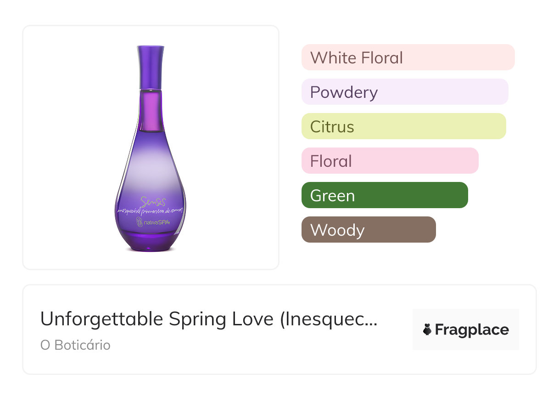Click the green "Senses" script on bottle
The width and height of the screenshot is (559, 397).
pos(154,201)
